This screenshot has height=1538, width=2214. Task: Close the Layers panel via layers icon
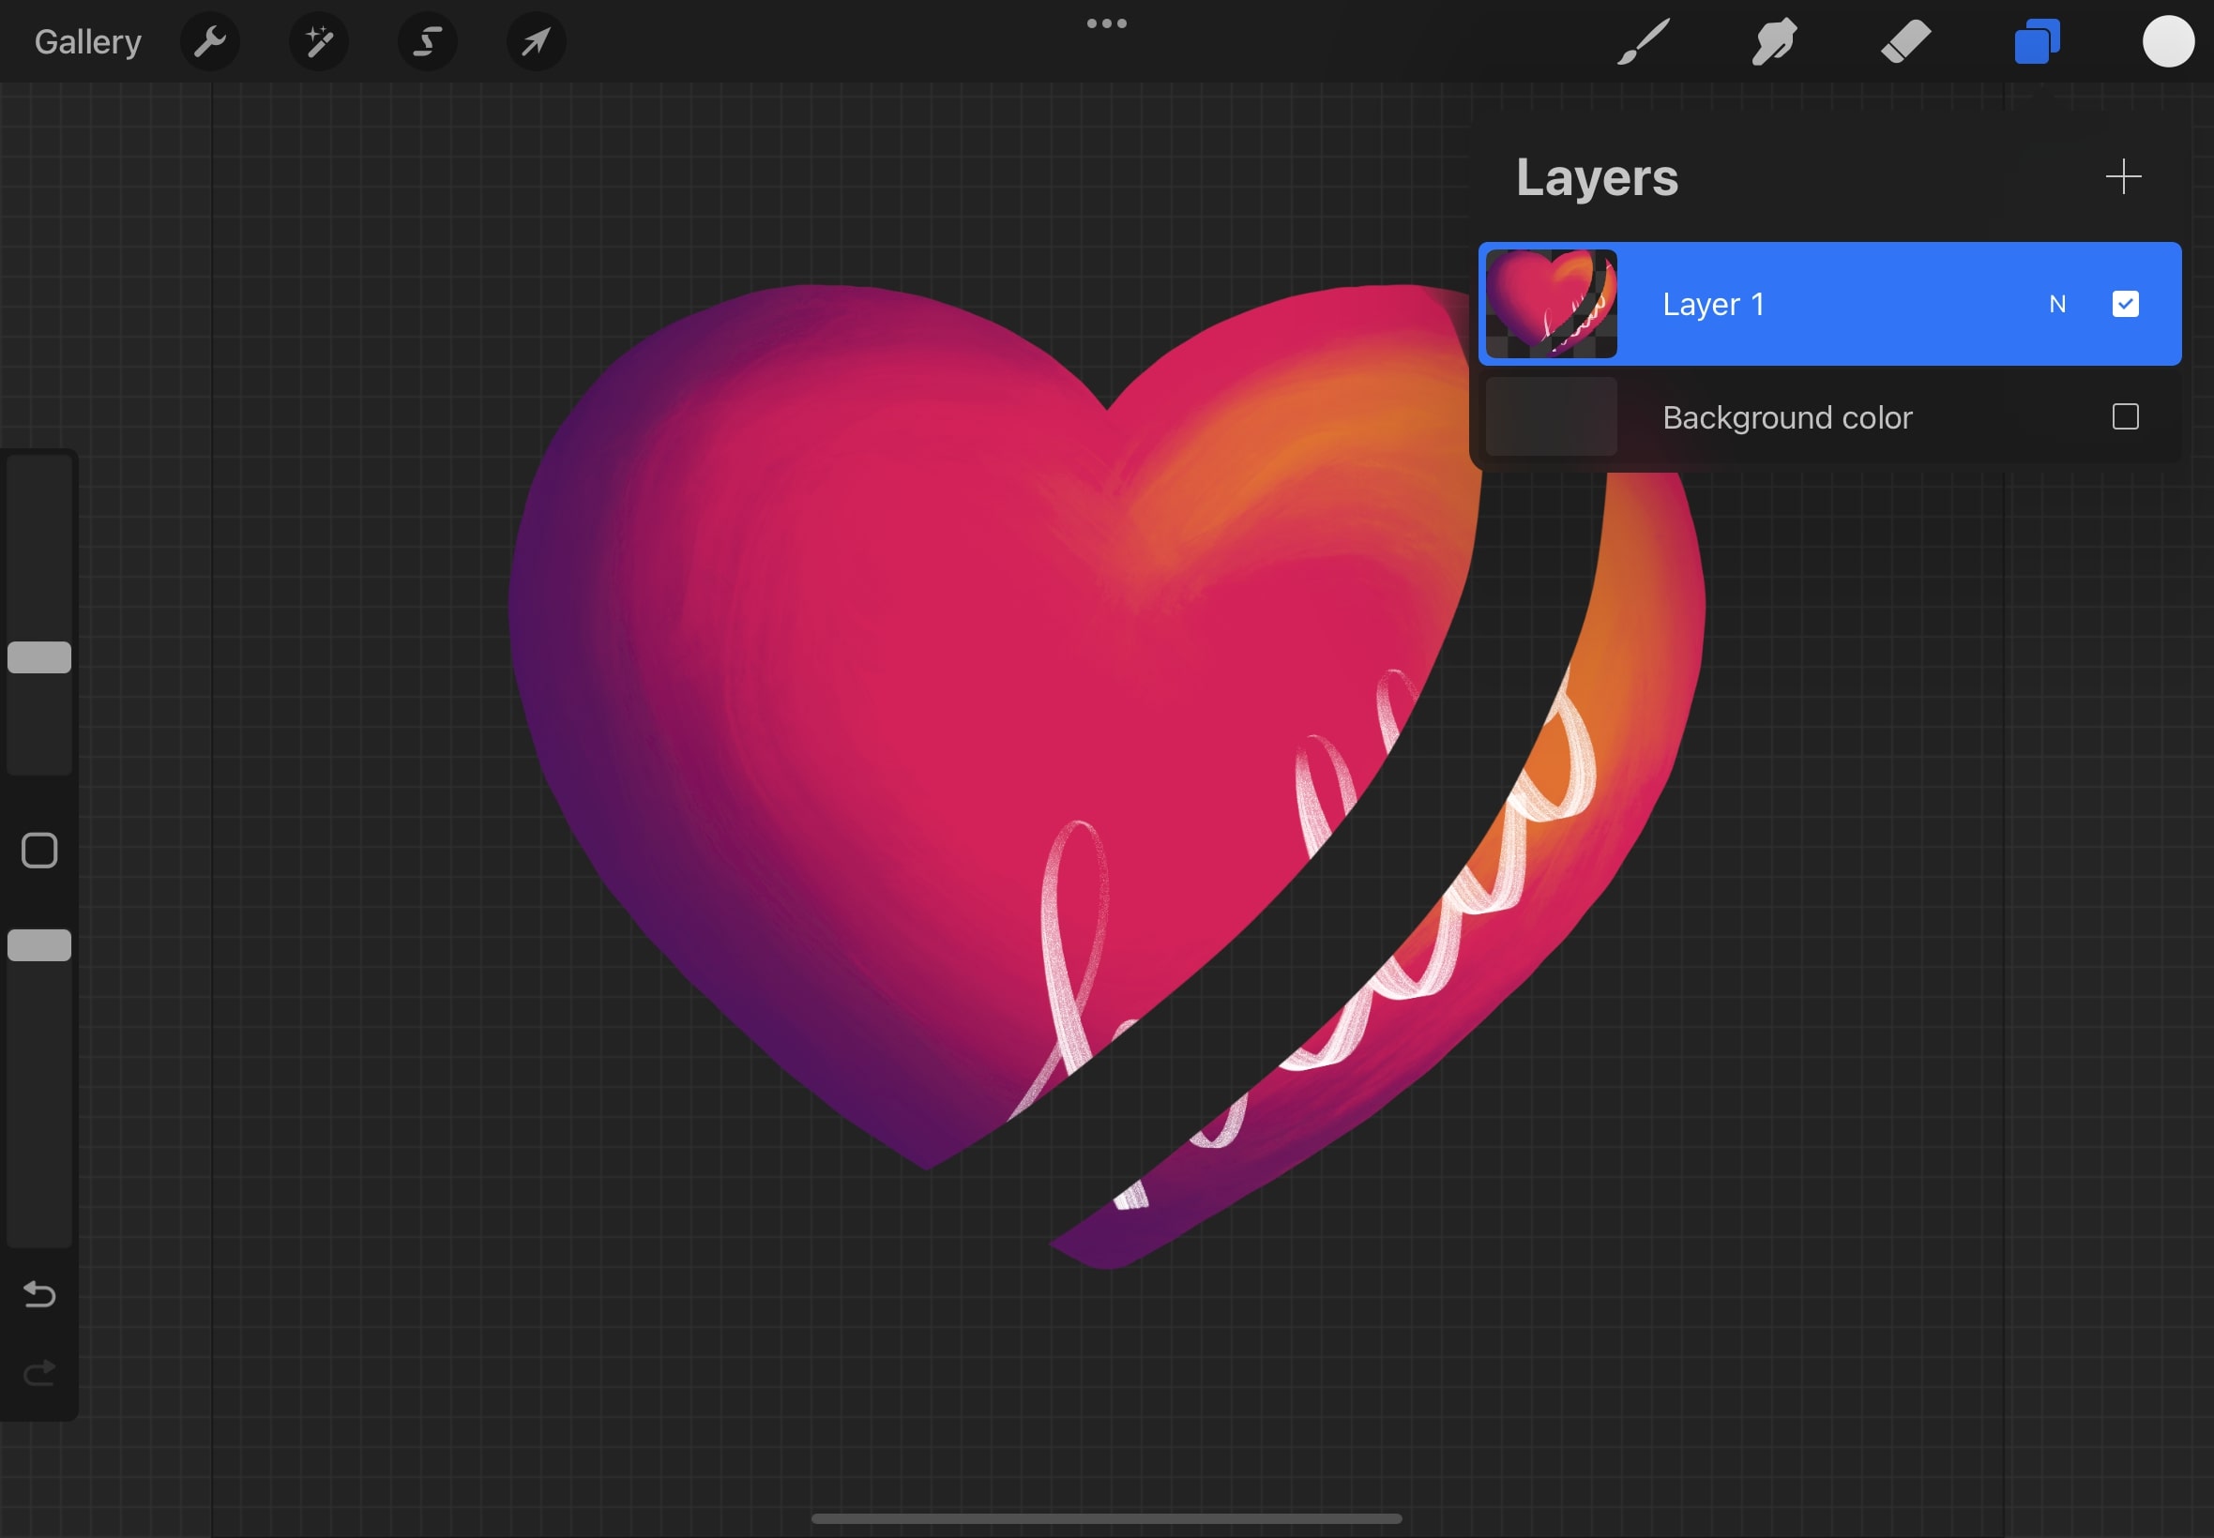coord(2037,41)
